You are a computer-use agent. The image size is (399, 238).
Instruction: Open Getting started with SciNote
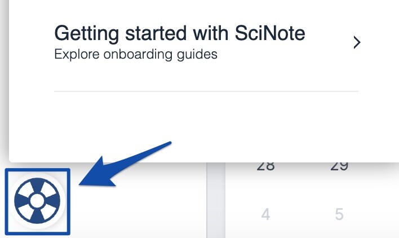pyautogui.click(x=179, y=34)
